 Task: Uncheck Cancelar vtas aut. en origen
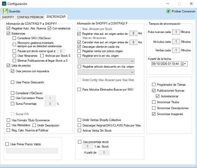[79, 42]
